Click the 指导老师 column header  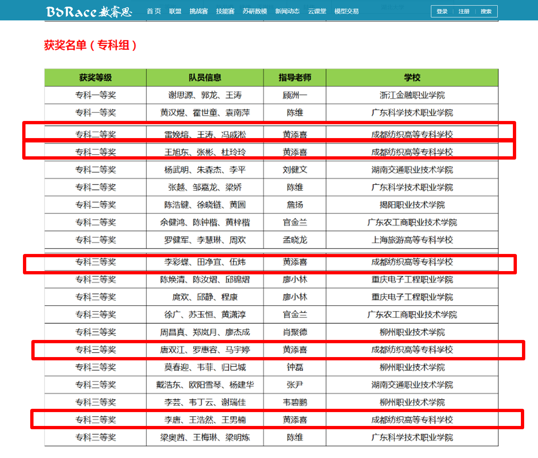click(295, 78)
